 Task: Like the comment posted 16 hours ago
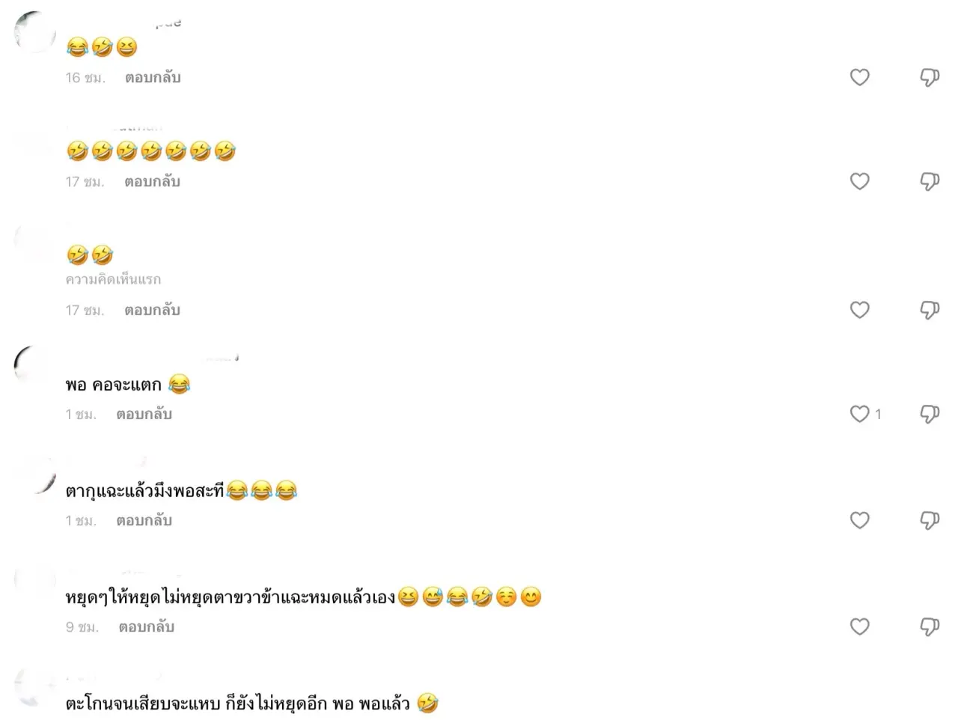(x=859, y=77)
